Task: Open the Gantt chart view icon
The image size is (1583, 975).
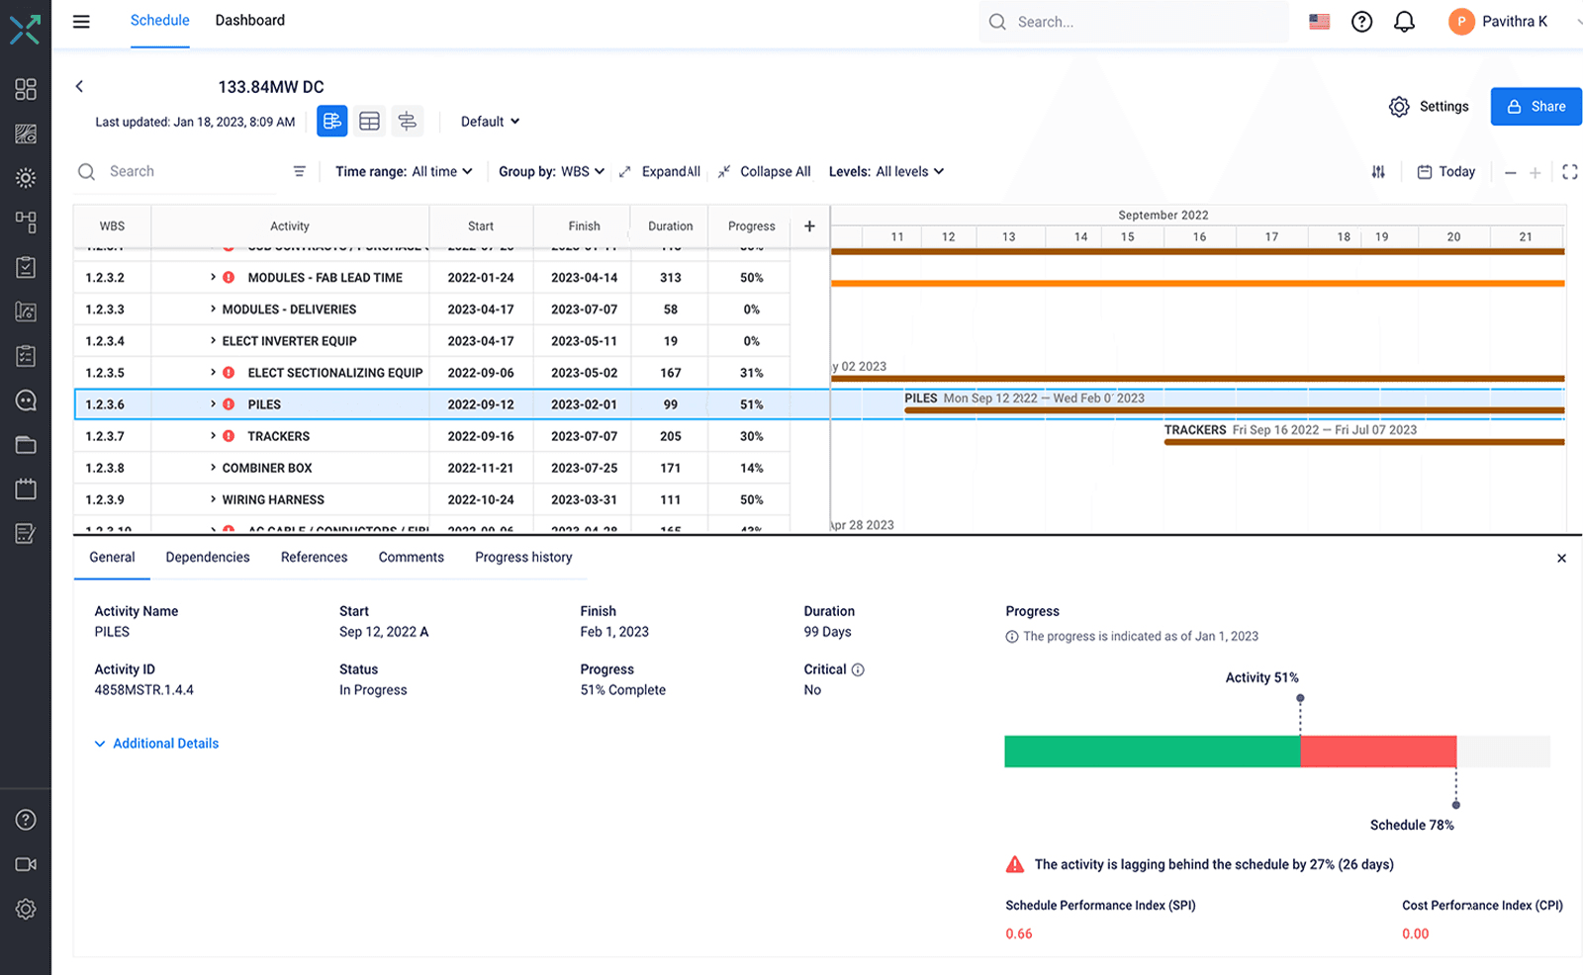Action: click(331, 121)
